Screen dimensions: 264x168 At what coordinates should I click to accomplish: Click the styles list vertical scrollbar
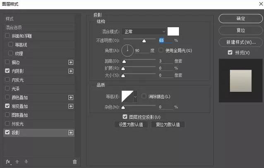coord(77,86)
